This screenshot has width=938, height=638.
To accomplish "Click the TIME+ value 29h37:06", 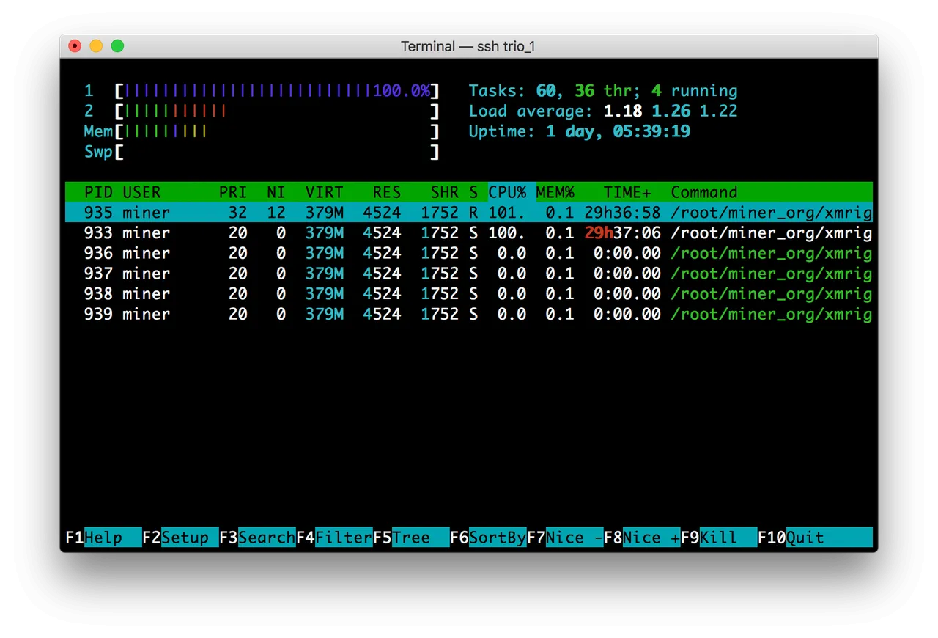I will click(623, 232).
